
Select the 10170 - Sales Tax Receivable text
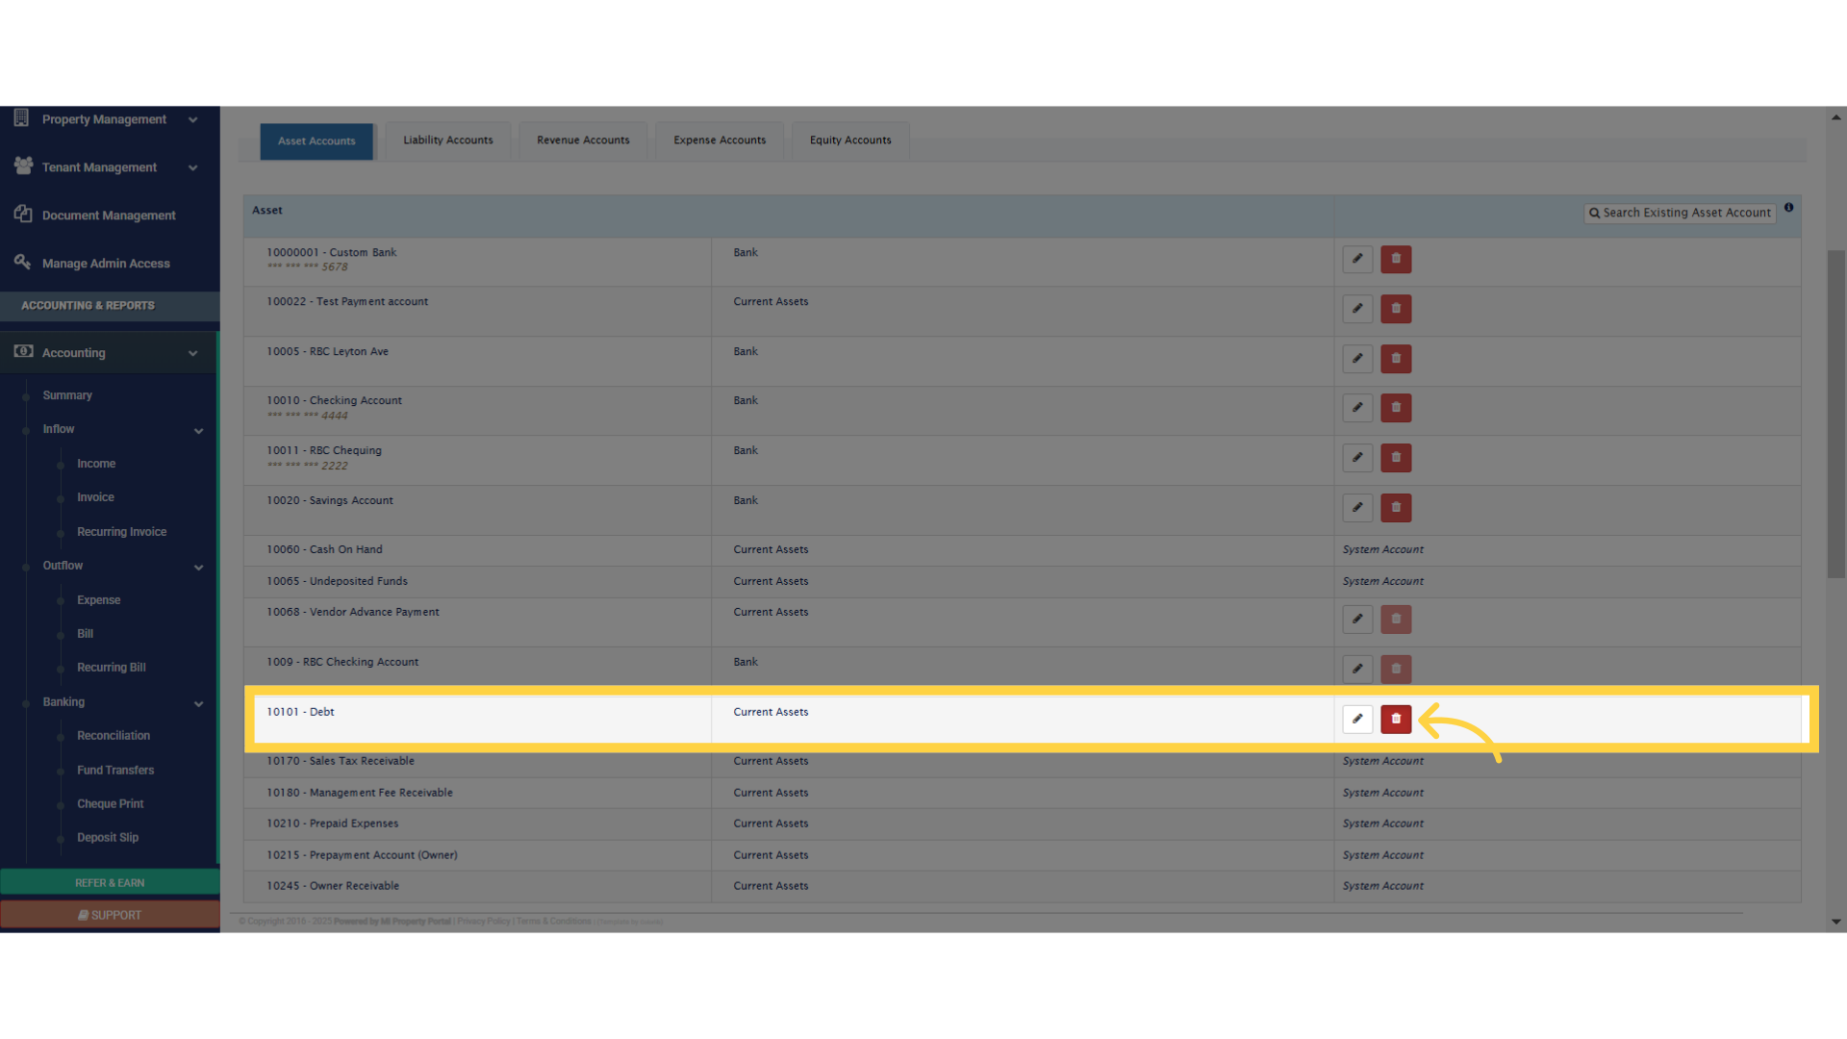pos(341,762)
